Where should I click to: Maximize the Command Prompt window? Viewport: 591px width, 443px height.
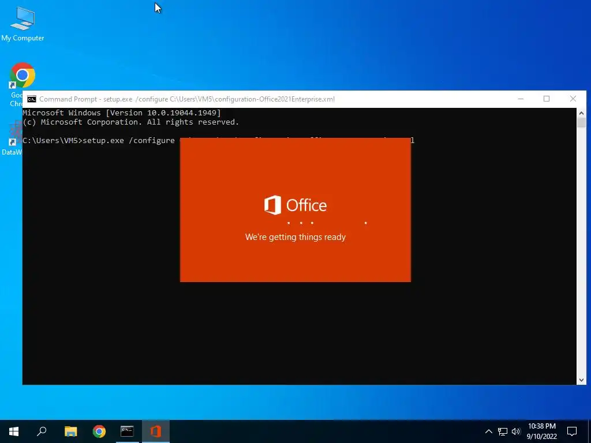[x=547, y=99]
